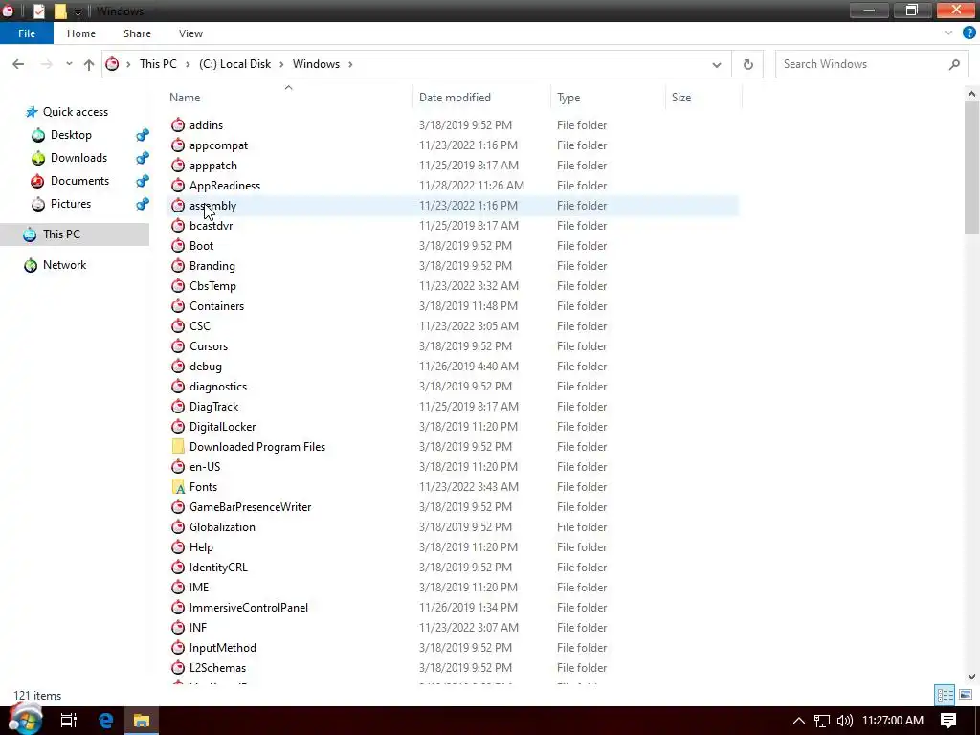The height and width of the screenshot is (735, 980).
Task: Expand chevron after Local Disk breadcrumb
Action: (x=281, y=64)
